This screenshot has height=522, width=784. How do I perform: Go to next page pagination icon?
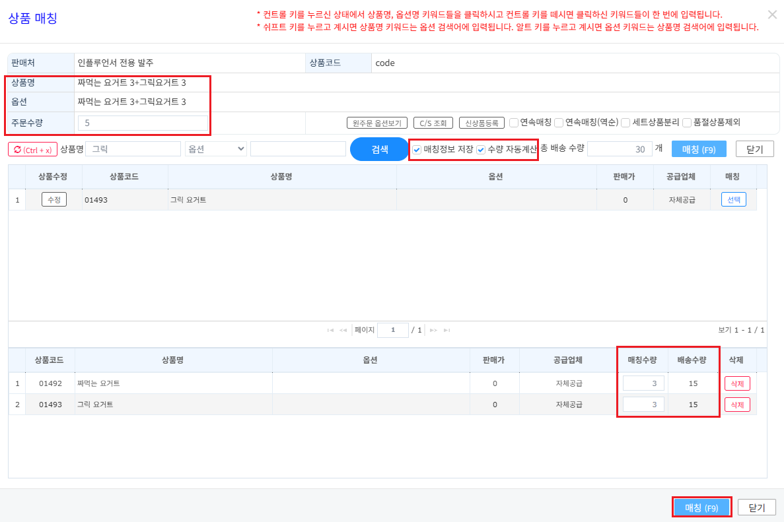(x=433, y=330)
